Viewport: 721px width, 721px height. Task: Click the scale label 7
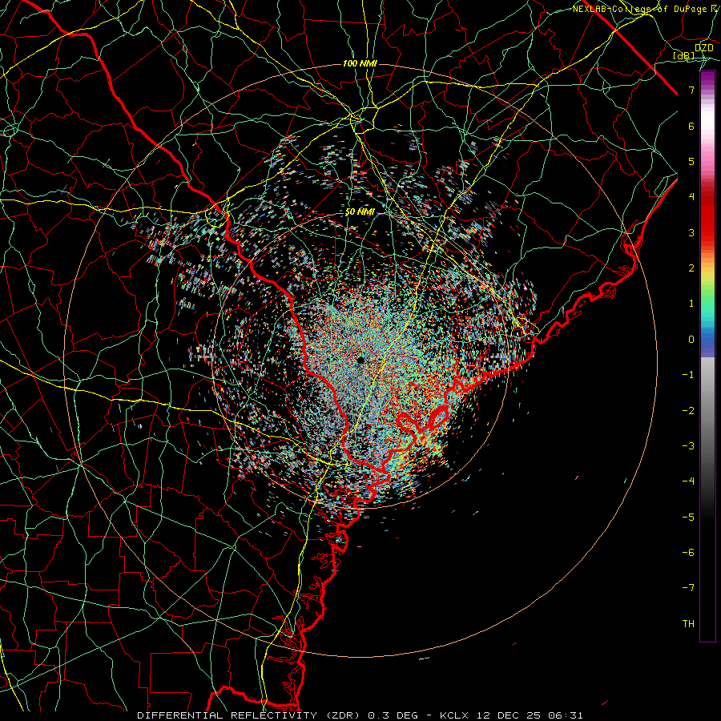pos(691,90)
